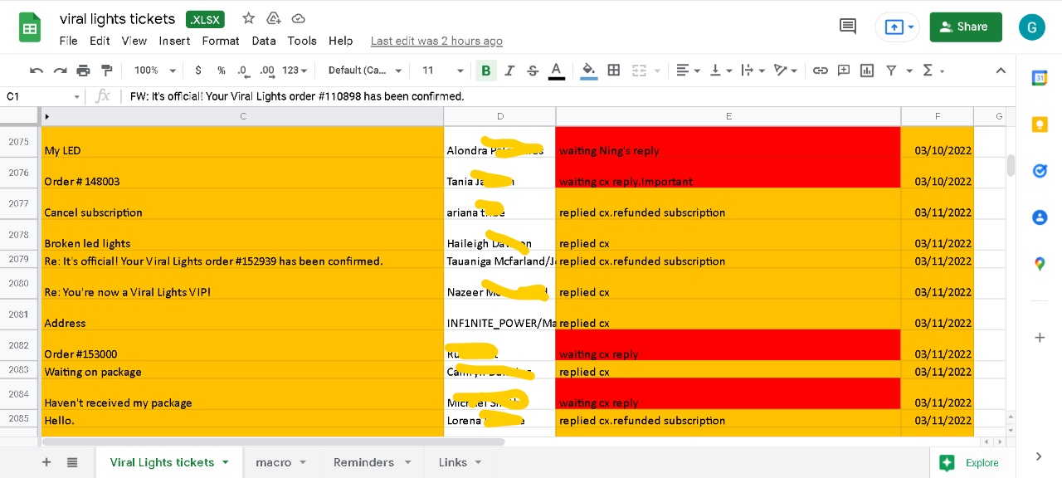Open the File menu
Image resolution: width=1062 pixels, height=478 pixels.
[x=68, y=41]
